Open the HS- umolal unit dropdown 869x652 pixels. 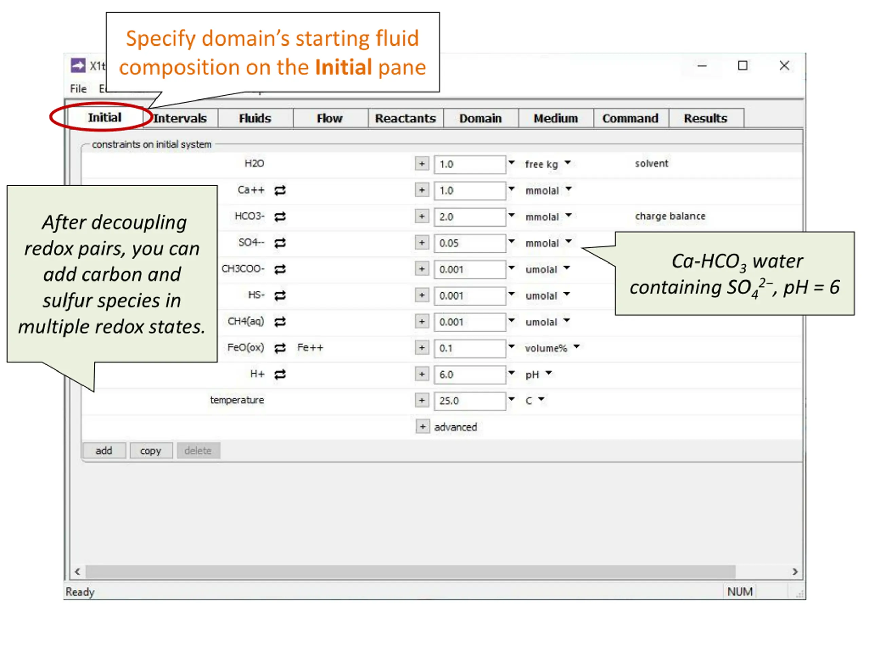pyautogui.click(x=567, y=294)
